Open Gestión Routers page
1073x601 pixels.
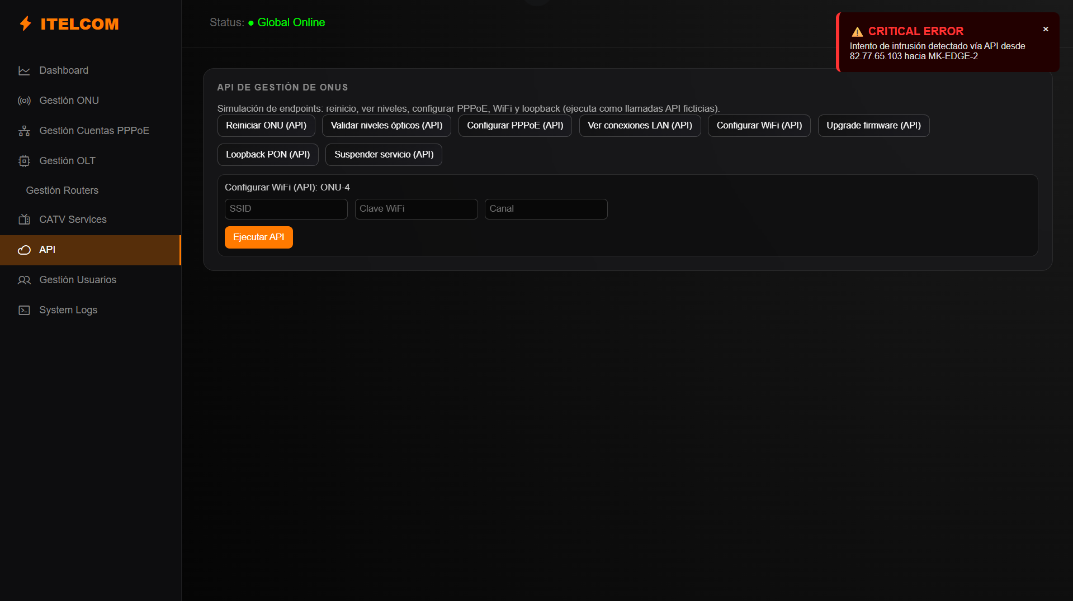tap(91, 190)
